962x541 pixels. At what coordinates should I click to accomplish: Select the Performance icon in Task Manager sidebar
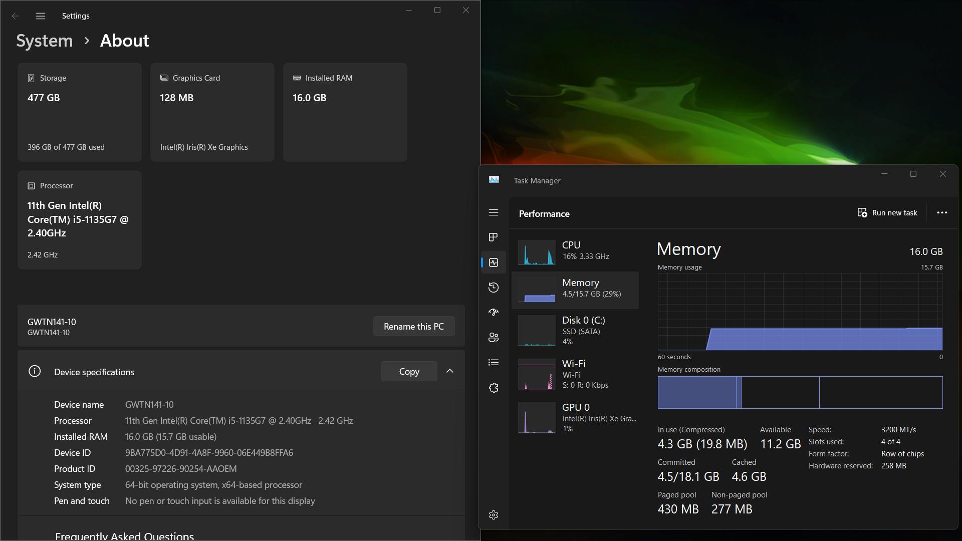click(x=494, y=262)
